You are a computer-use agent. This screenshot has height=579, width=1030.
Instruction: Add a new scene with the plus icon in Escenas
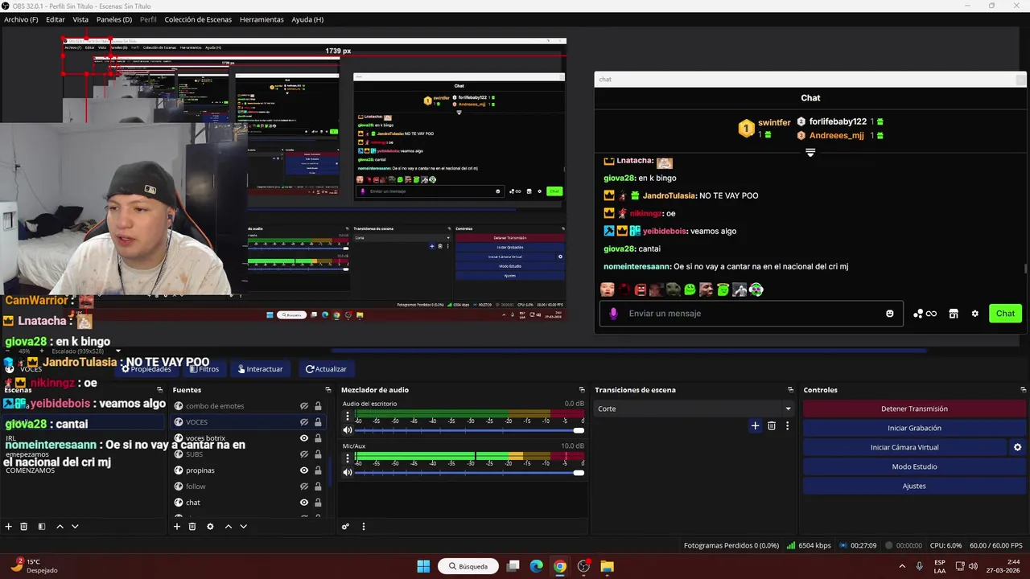click(x=9, y=527)
